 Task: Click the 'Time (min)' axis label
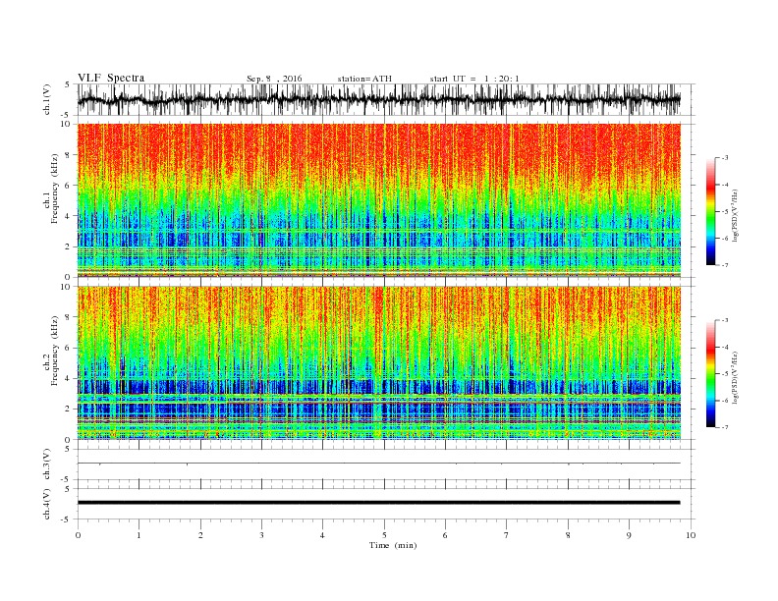click(x=393, y=545)
